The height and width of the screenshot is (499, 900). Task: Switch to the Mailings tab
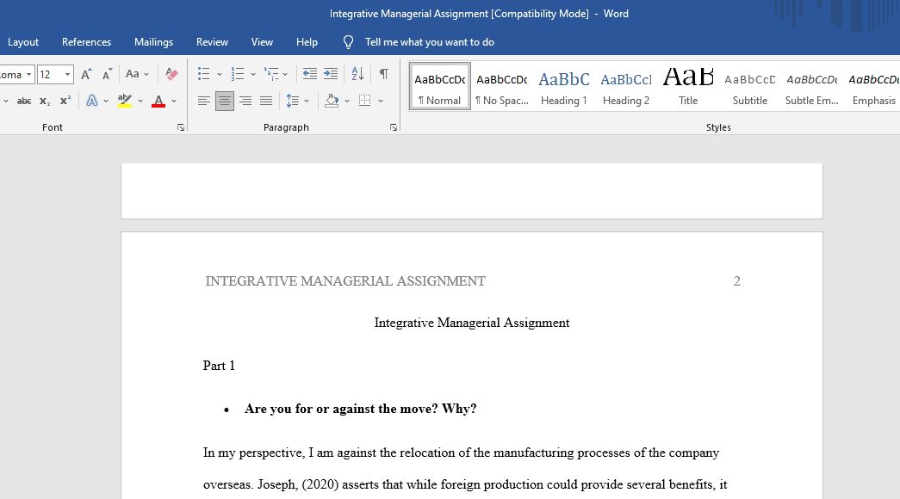point(154,42)
